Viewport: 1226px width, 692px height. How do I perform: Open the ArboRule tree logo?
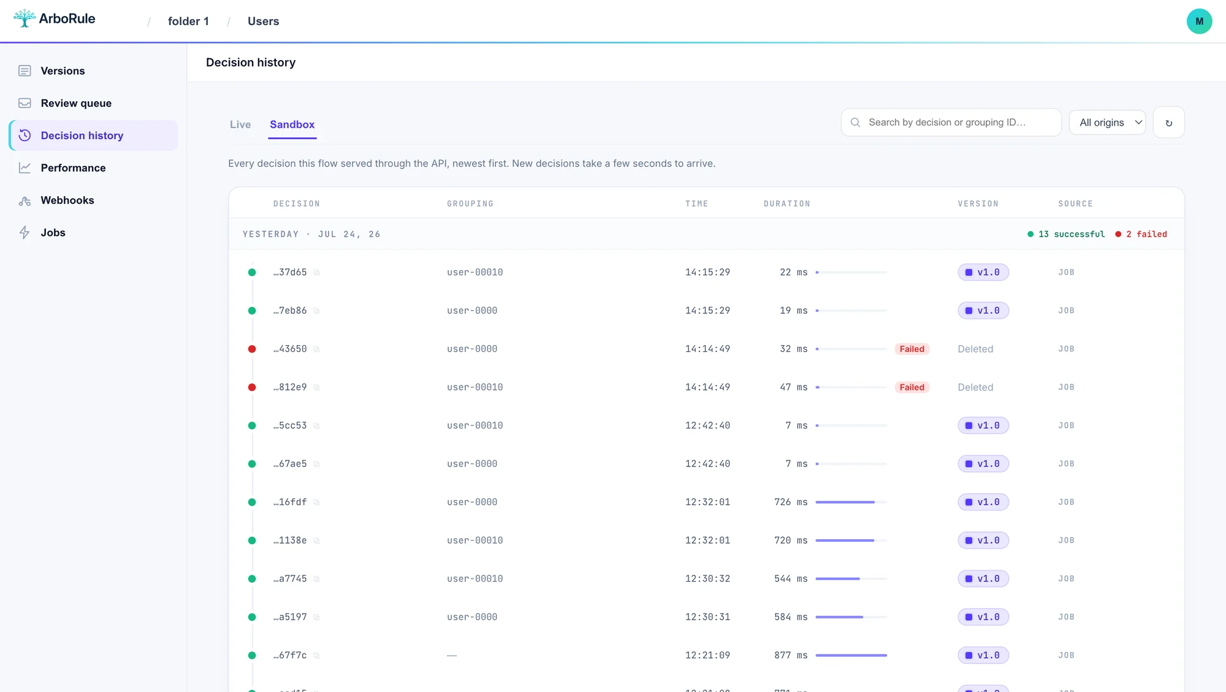coord(25,18)
